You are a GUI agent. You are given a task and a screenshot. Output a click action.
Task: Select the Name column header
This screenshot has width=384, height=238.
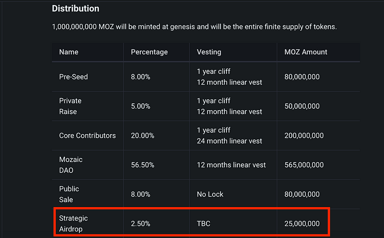69,52
